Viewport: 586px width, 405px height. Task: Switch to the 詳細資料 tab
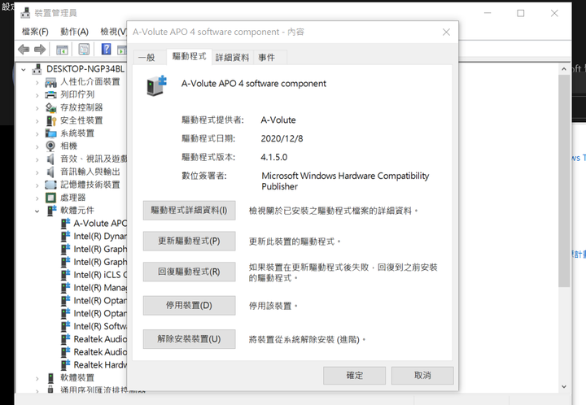point(232,57)
